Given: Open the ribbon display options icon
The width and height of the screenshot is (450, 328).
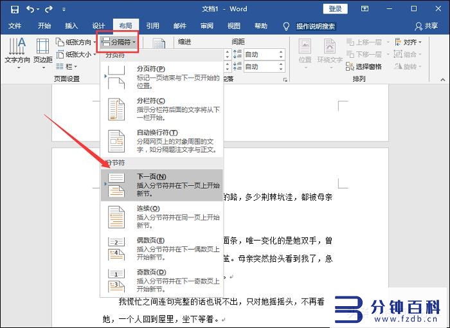Looking at the screenshot, I should tap(364, 8).
